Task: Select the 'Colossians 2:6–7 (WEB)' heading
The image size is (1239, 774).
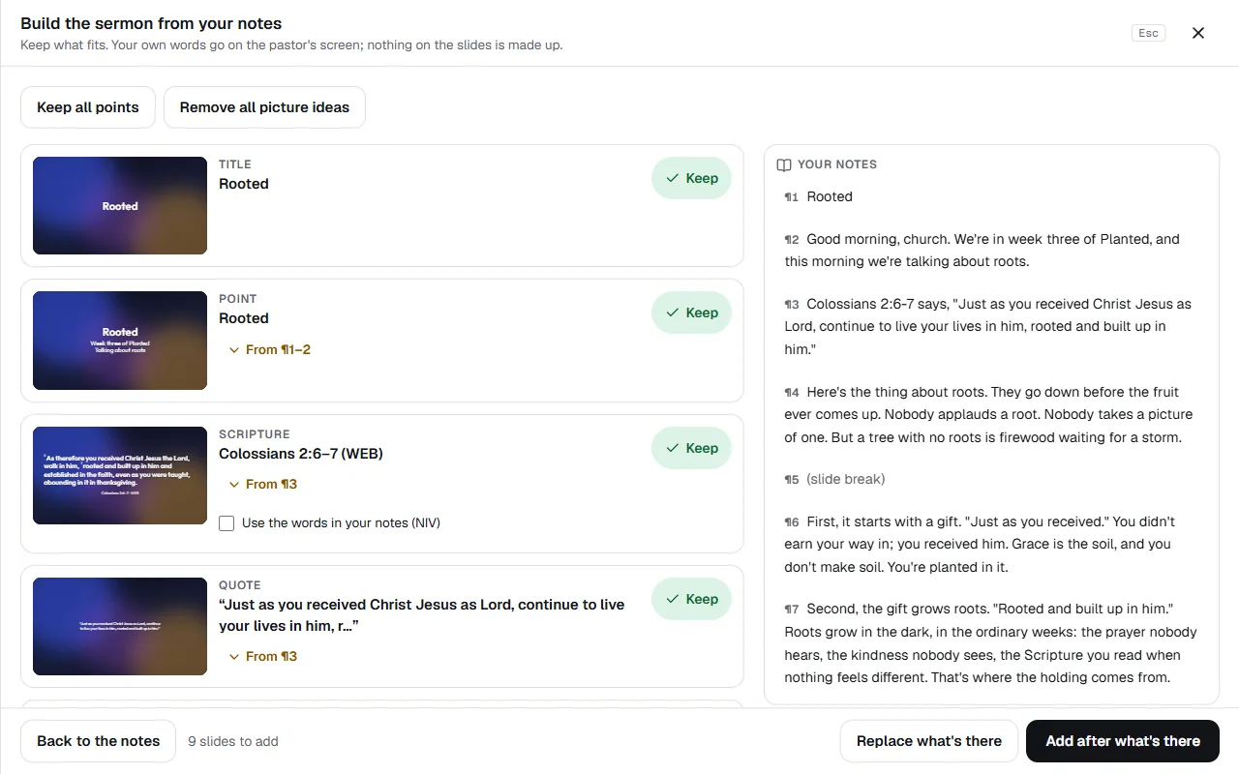Action: click(x=301, y=454)
